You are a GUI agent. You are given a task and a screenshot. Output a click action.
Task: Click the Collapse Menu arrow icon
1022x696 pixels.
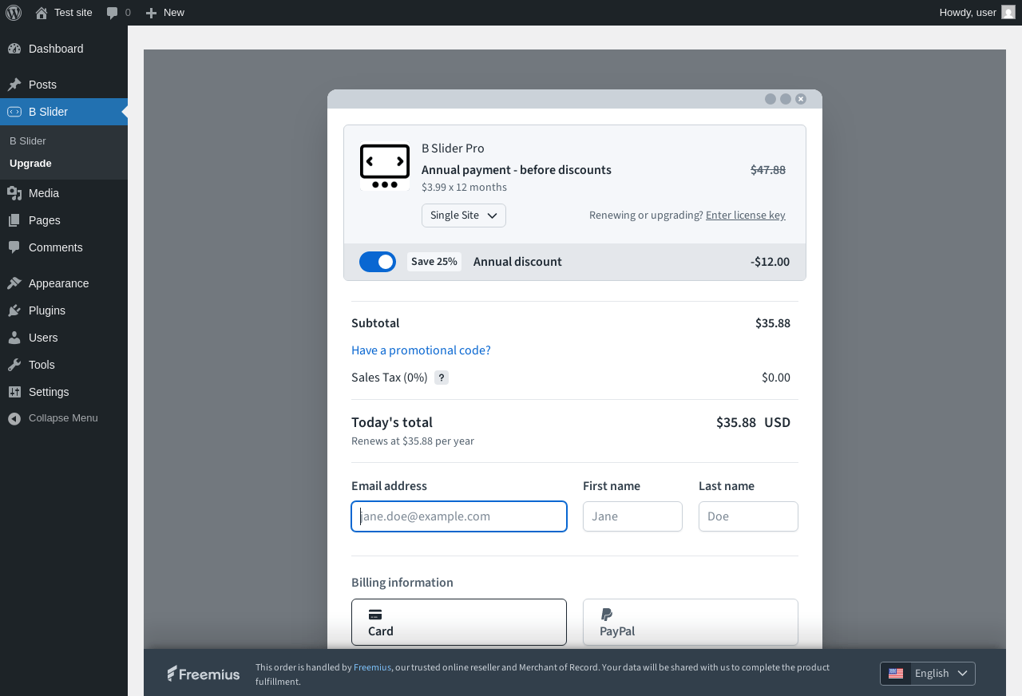14,418
